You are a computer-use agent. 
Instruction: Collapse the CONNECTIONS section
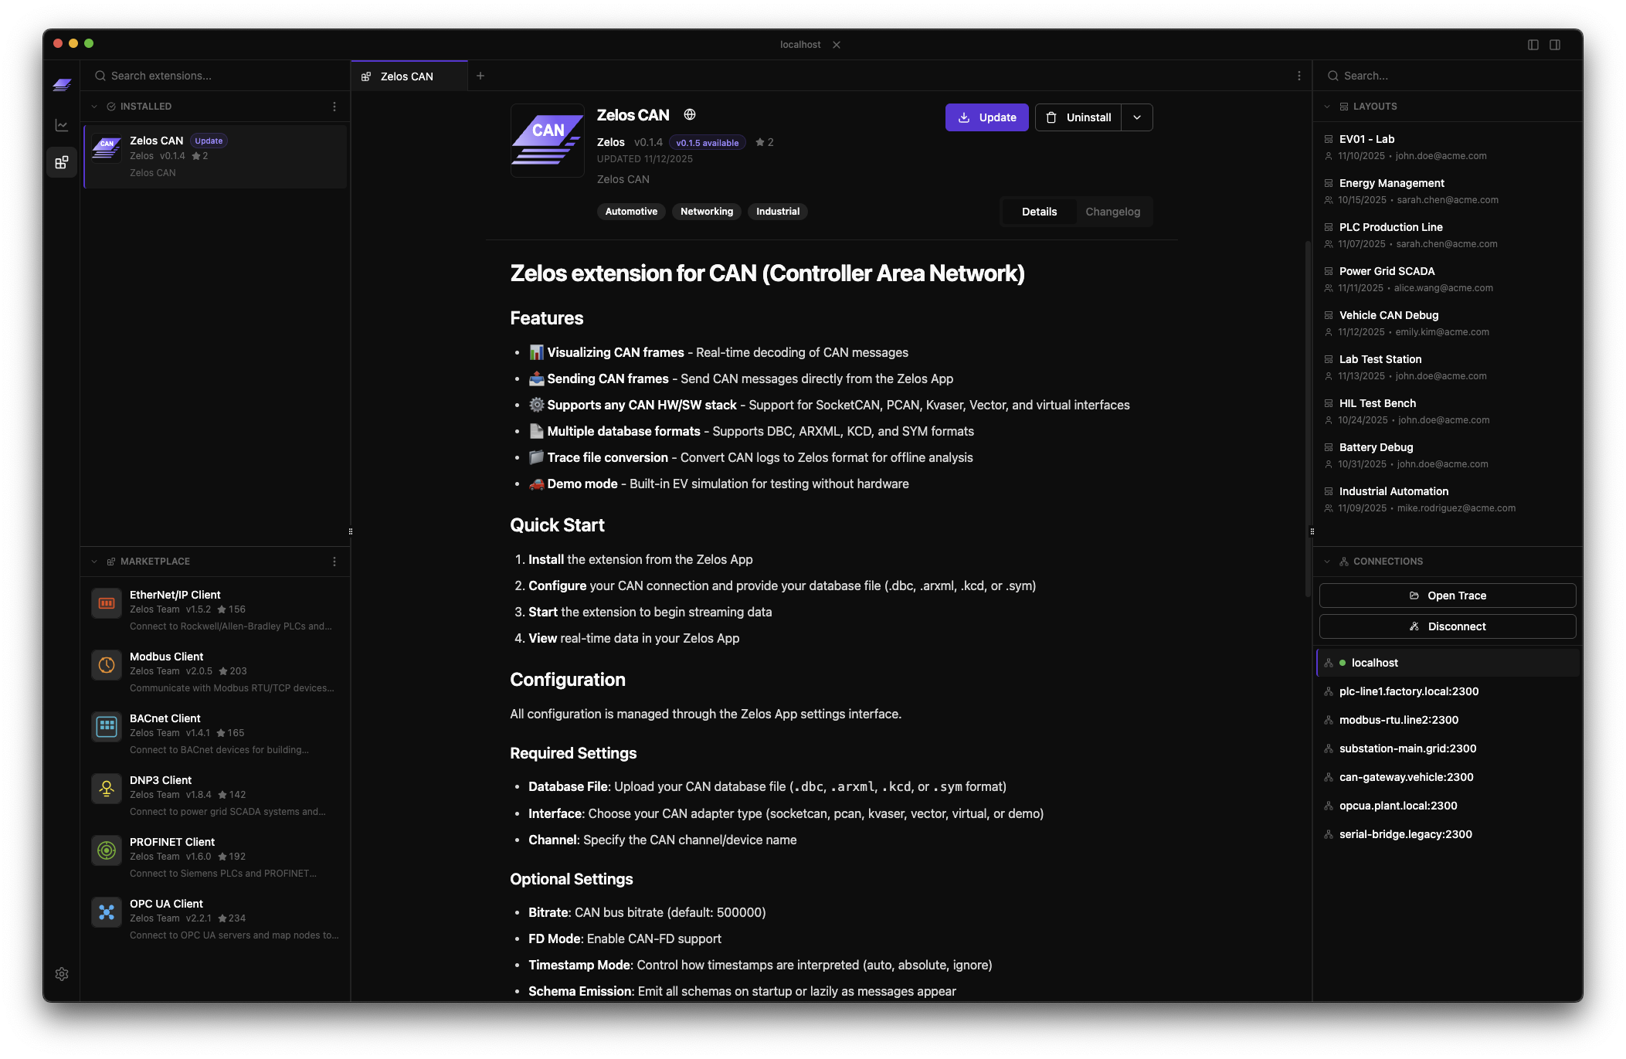(x=1327, y=562)
